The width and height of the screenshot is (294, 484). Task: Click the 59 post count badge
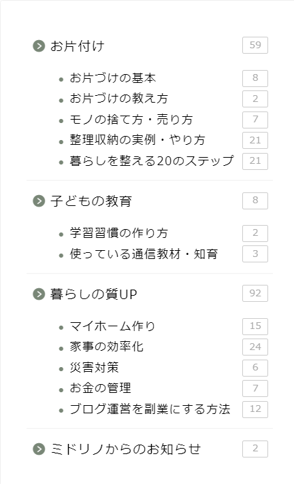(255, 45)
